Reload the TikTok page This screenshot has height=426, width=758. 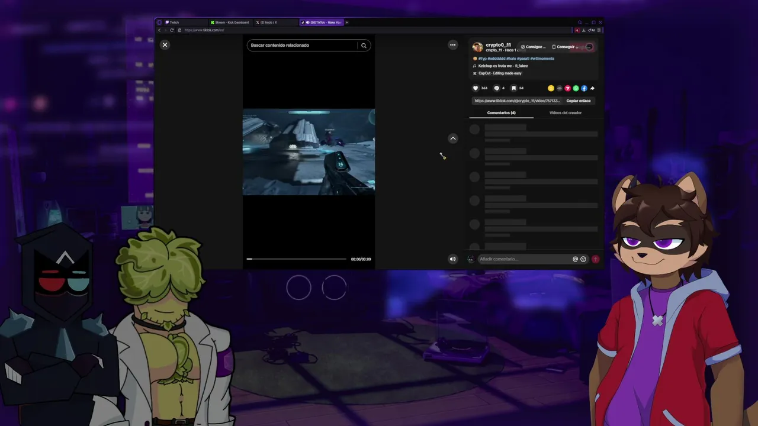point(172,30)
